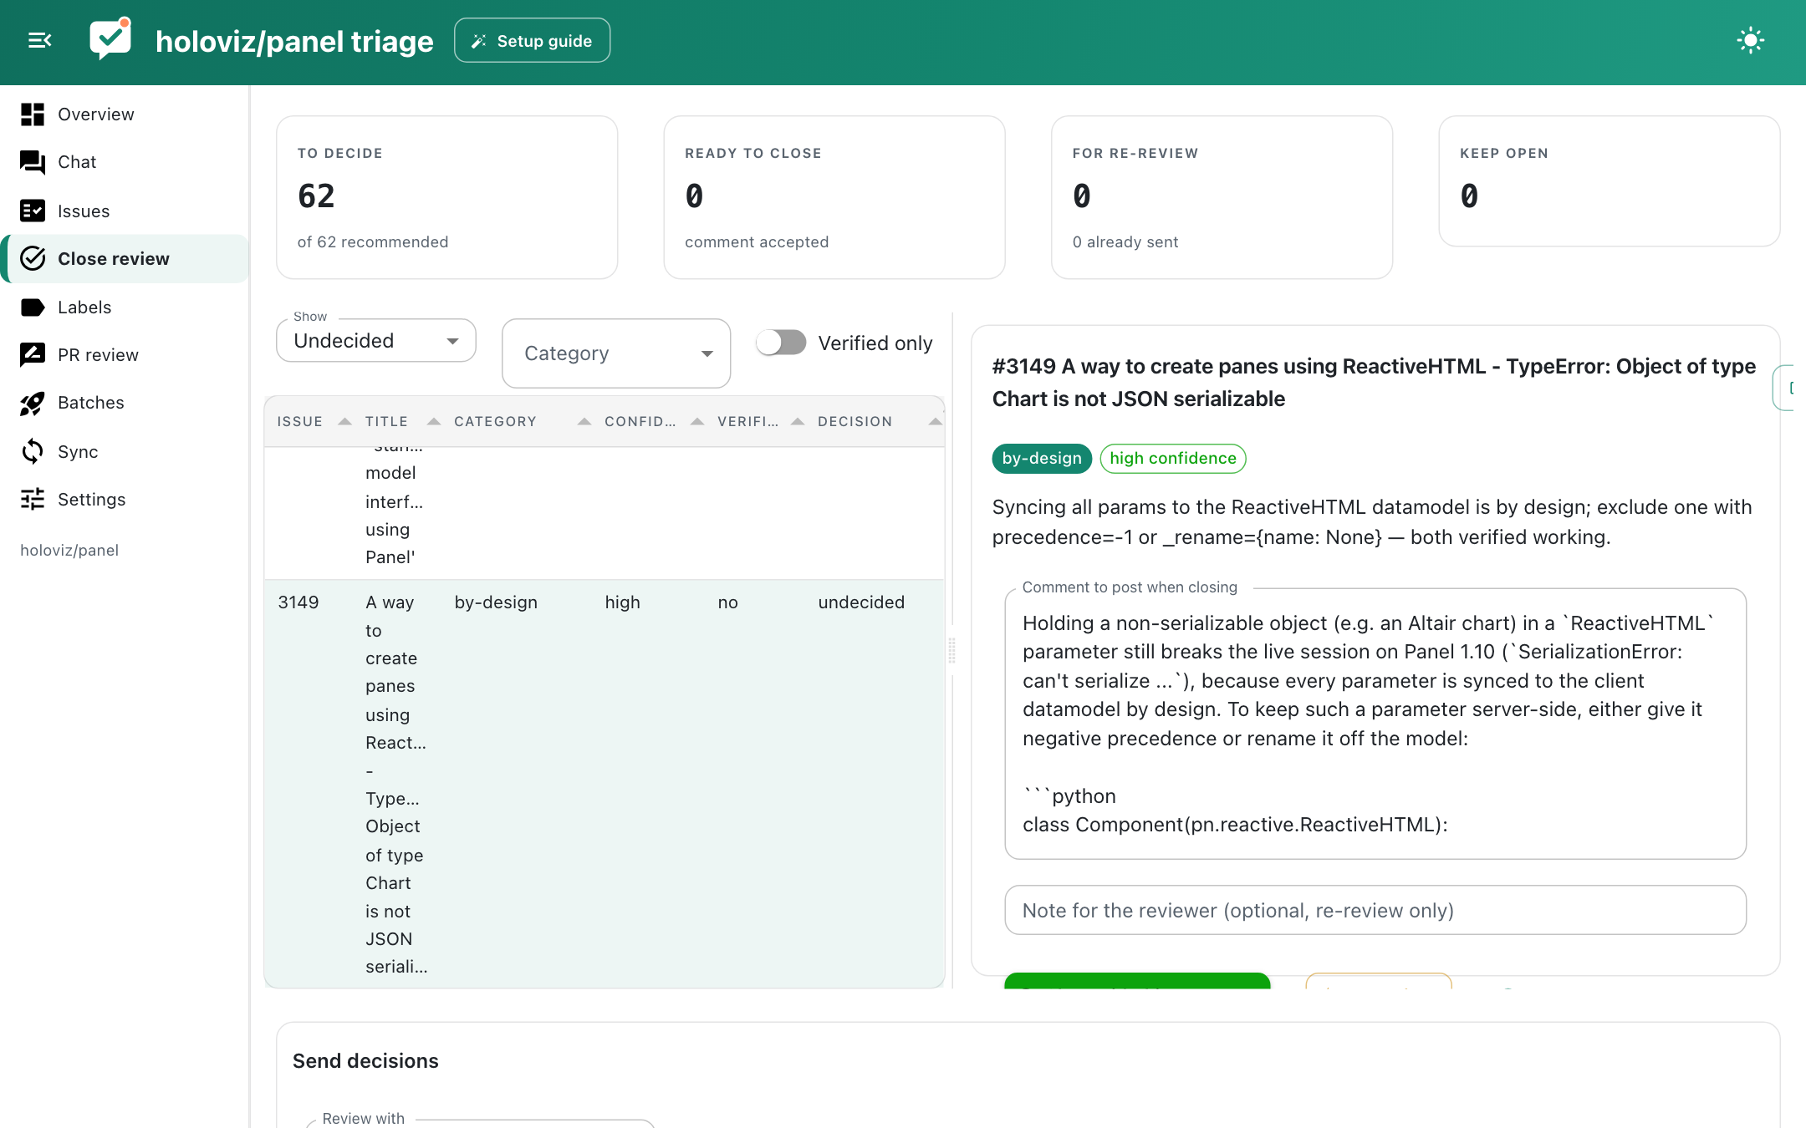
Task: Click the holoviz/panel repo label in sidebar
Action: [x=69, y=551]
